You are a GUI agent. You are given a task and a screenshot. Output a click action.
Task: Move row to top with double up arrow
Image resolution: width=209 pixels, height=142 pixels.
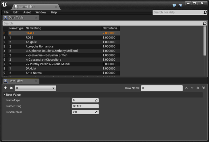coord(198,88)
